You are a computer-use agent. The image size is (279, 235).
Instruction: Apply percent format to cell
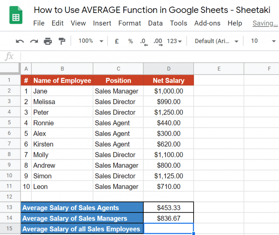click(x=130, y=41)
